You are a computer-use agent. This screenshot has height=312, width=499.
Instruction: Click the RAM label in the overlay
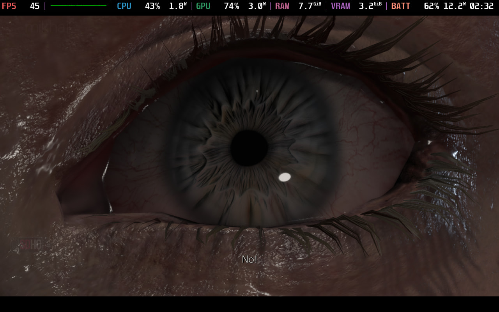pos(282,6)
